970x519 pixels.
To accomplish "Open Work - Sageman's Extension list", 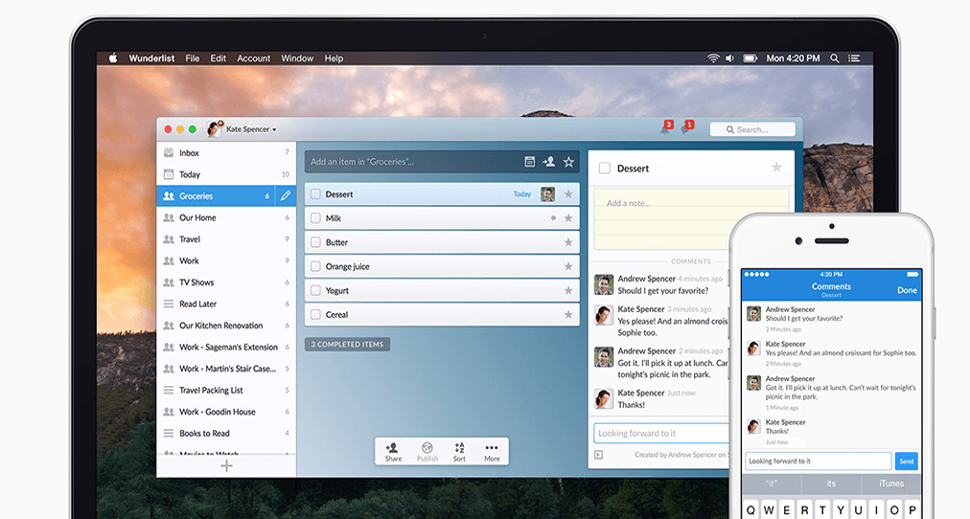I will coord(226,348).
